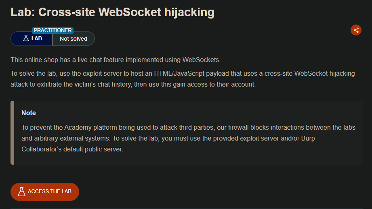Click the bold "Note" heading
This screenshot has width=372, height=209.
(29, 113)
